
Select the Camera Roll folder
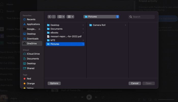108,25
